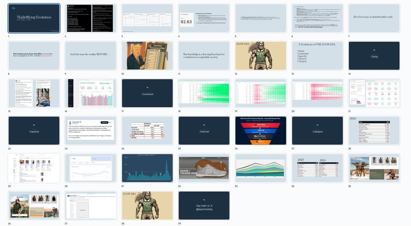Viewport: 411px width, 226px height.
Task: Click the "And this was the reality BEFORE" slide
Action: pyautogui.click(x=91, y=56)
